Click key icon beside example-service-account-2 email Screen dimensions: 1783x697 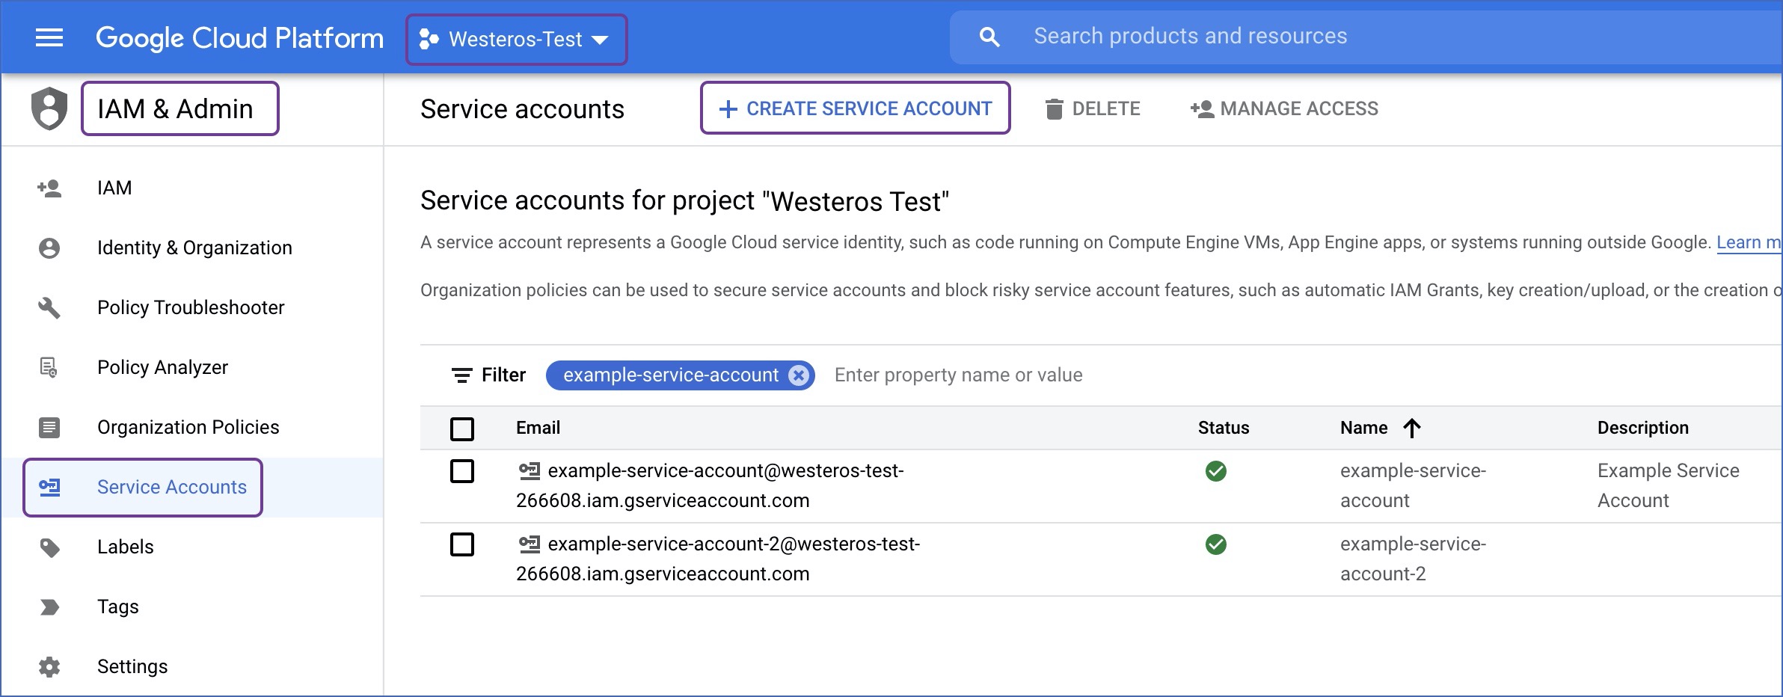coord(530,544)
